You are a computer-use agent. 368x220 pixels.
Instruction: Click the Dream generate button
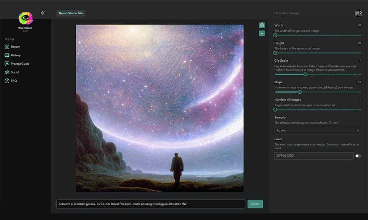click(255, 203)
